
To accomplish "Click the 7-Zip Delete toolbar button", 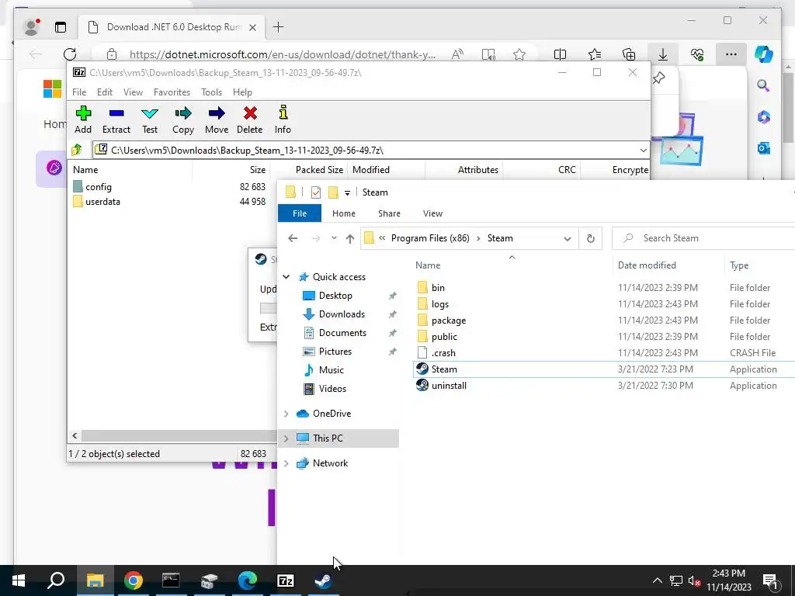I will click(250, 120).
